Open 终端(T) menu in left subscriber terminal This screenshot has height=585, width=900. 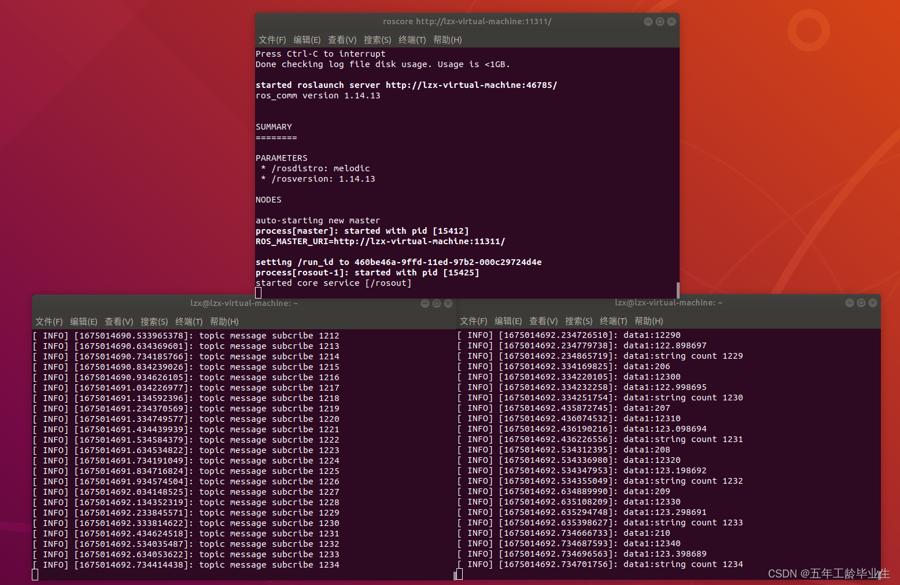click(x=189, y=322)
